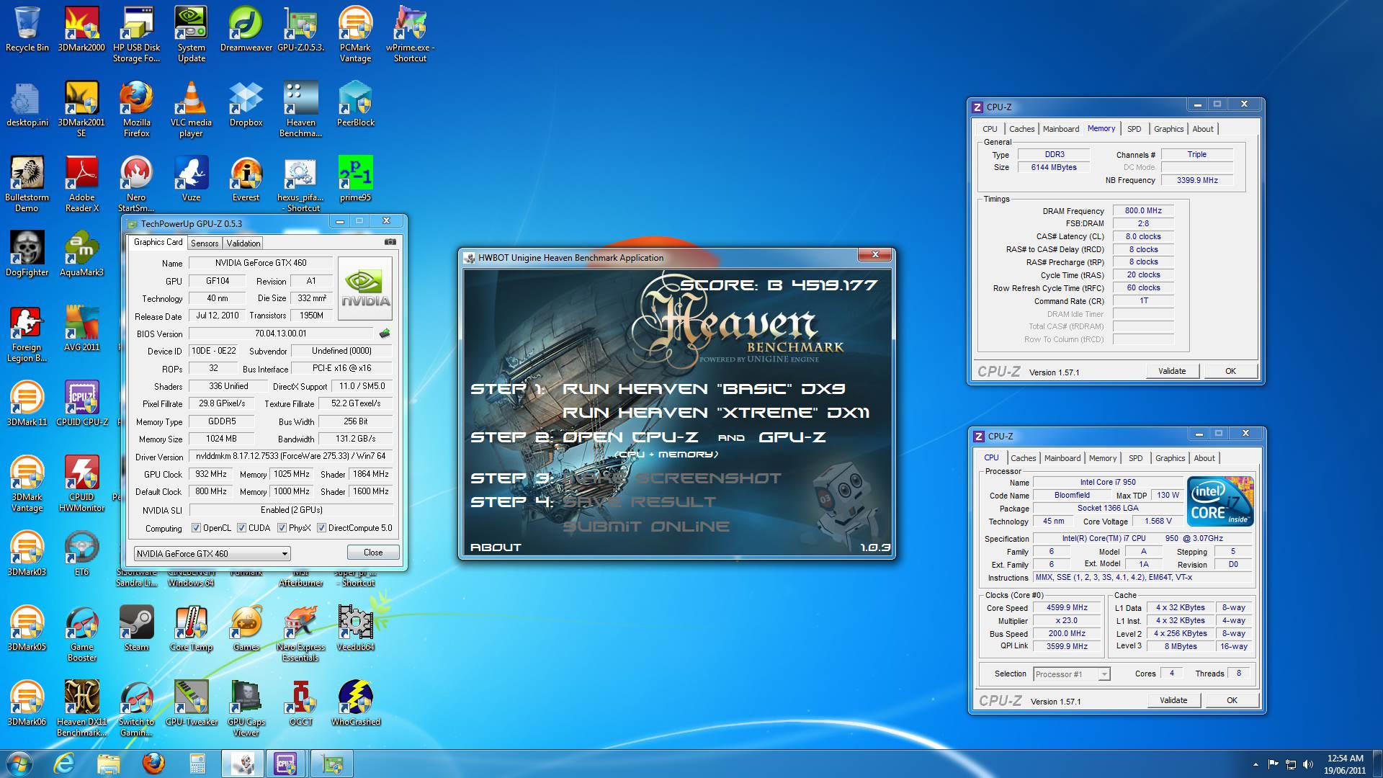Open OCCT desktop icon
The width and height of the screenshot is (1383, 778).
[x=300, y=704]
